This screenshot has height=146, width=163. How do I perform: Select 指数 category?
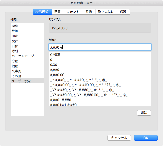27,66
